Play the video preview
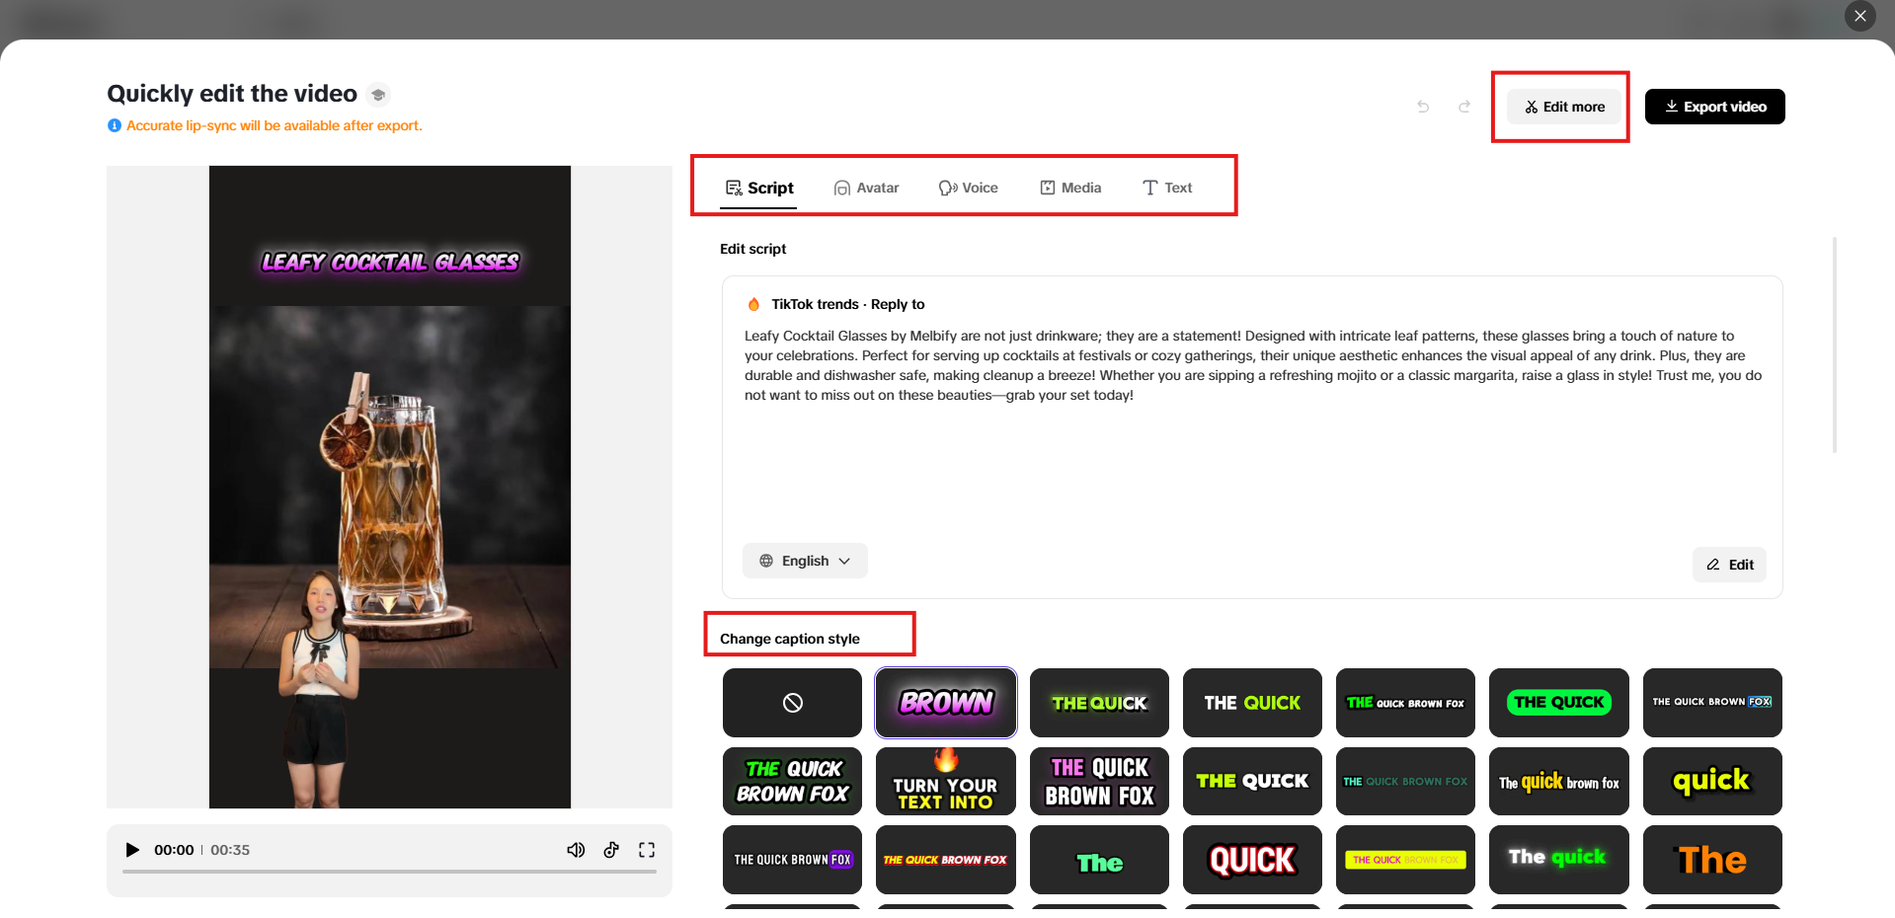1895x918 pixels. [x=132, y=850]
